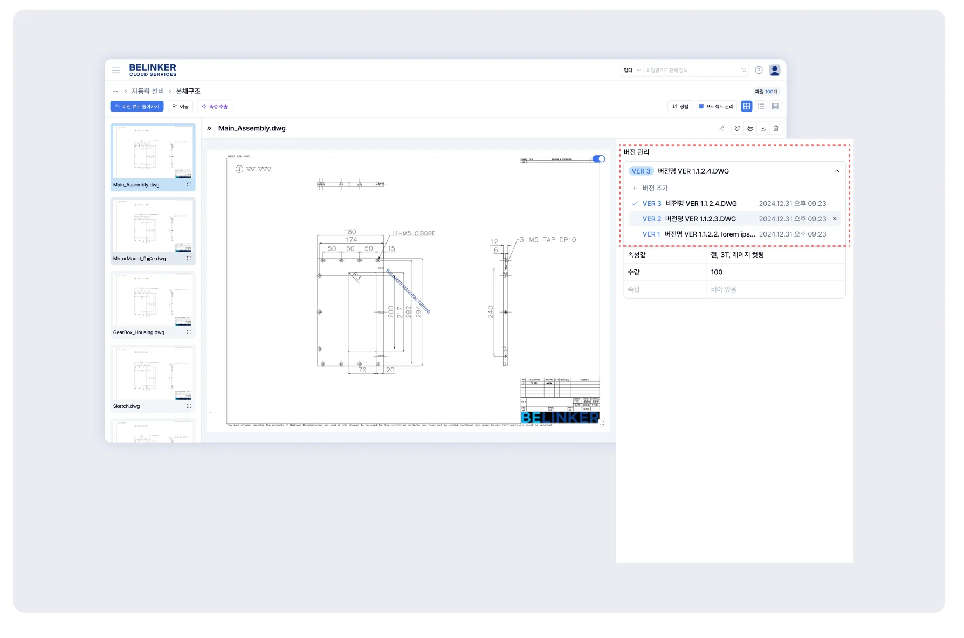The image size is (964, 638).
Task: Click the print icon for Main_Assembly.dwg
Action: click(x=750, y=128)
